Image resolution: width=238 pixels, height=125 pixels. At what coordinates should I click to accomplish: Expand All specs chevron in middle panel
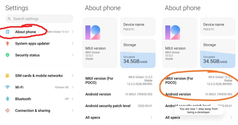[151, 118]
